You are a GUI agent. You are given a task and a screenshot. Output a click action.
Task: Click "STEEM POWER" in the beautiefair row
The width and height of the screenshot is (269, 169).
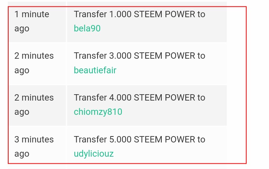pos(164,56)
